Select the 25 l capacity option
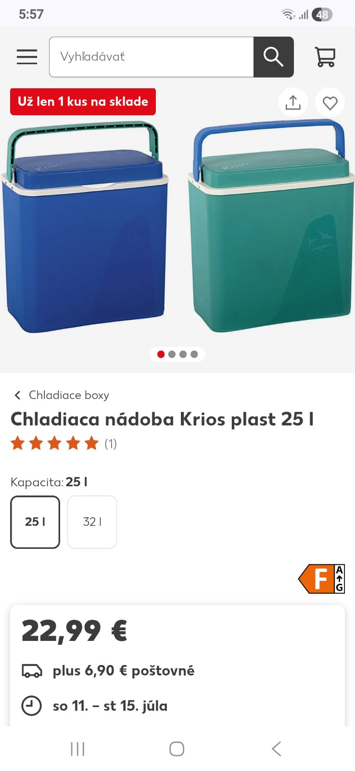Screen dimensions: 355x771 (35, 522)
